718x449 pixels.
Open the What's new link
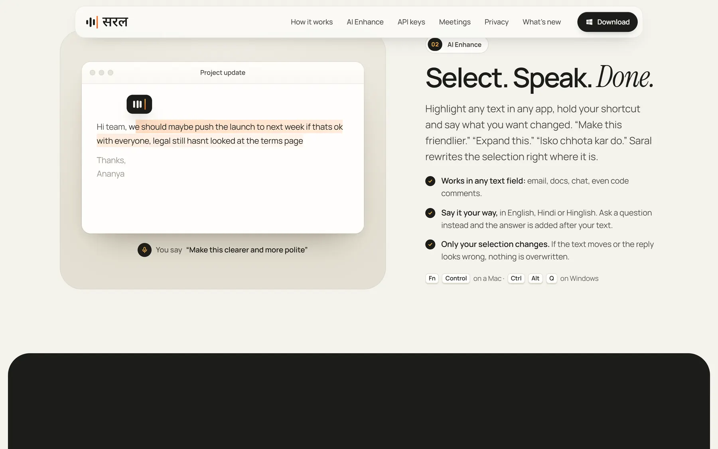tap(542, 22)
